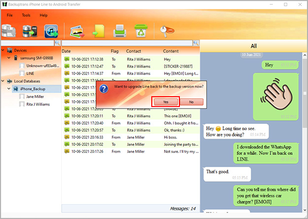Click the left panel search field
Image resolution: width=308 pixels, height=219 pixels.
[x=26, y=43]
